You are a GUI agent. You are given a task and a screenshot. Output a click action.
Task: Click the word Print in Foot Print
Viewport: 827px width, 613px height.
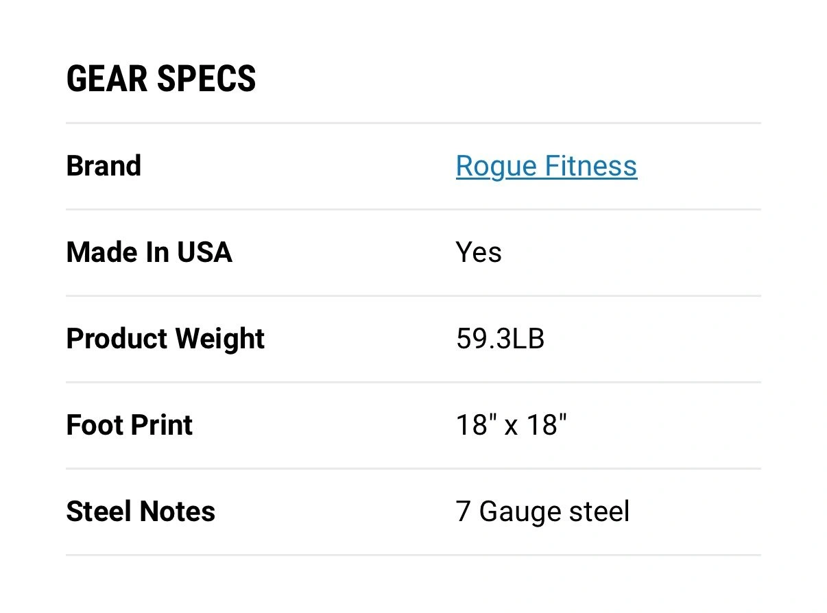coord(163,425)
